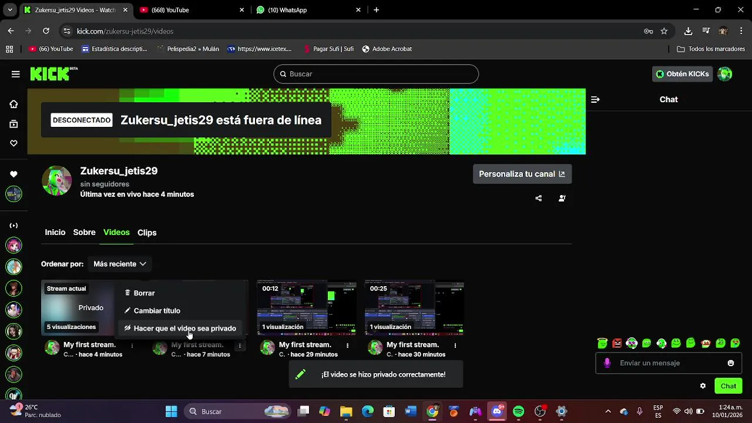Open Discord from the taskbar
Viewport: 752px width, 423px height.
tap(497, 411)
